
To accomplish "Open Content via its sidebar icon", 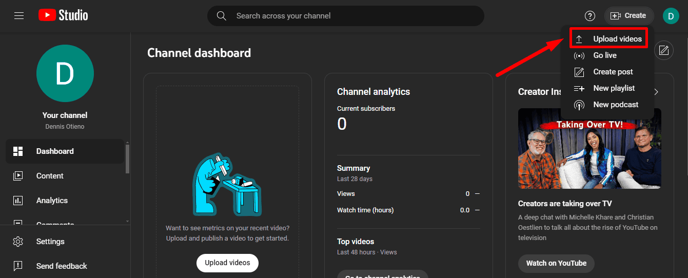I will pos(18,176).
